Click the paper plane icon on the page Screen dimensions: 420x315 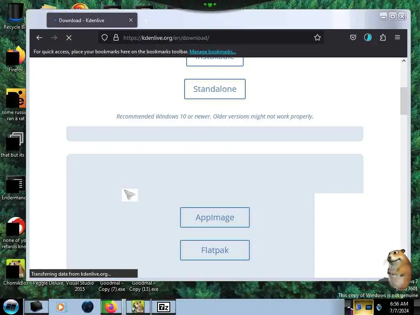(x=130, y=195)
